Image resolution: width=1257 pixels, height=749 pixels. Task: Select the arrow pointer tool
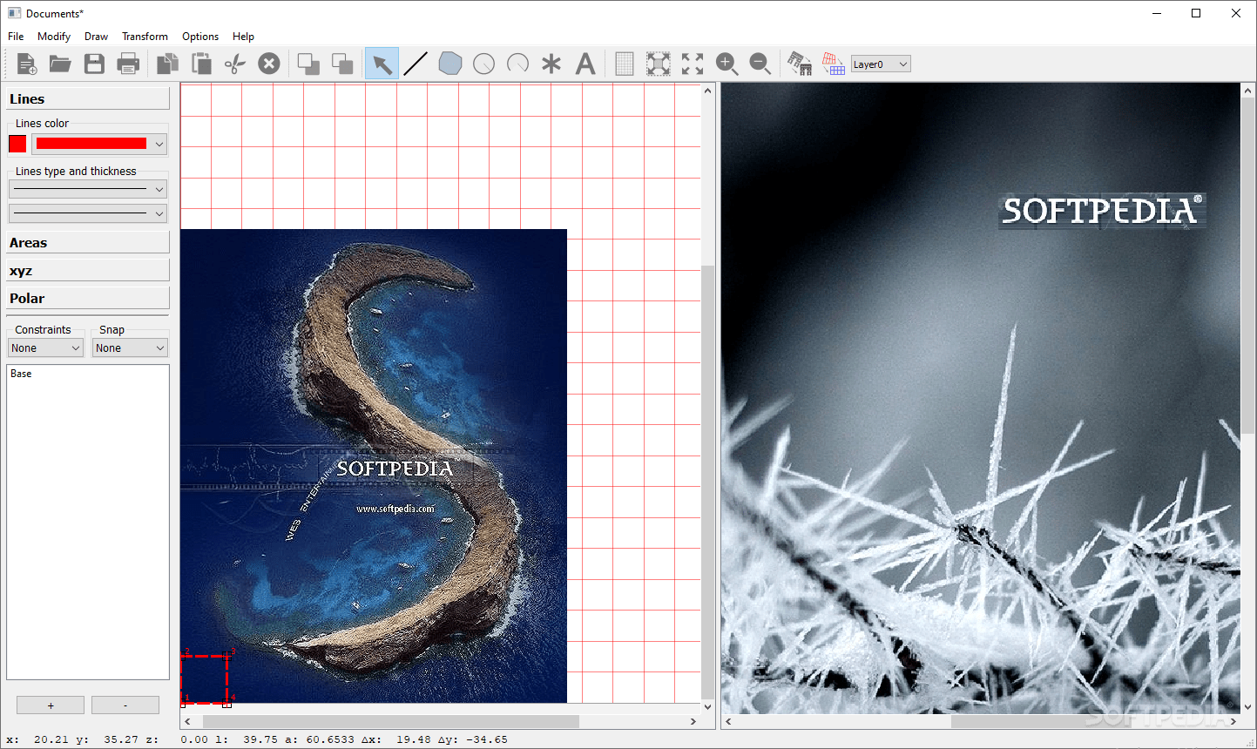click(x=382, y=64)
